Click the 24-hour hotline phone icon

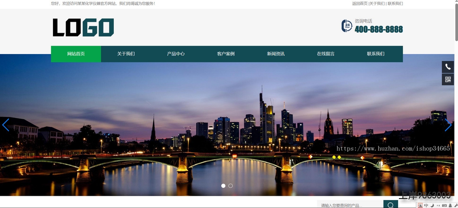(x=347, y=26)
